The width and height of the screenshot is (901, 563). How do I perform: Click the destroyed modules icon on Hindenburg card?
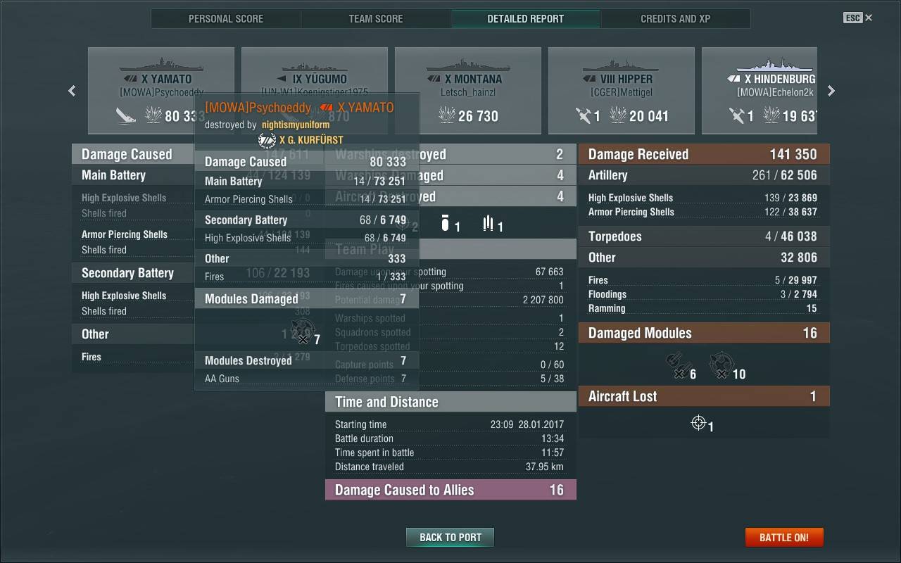click(737, 115)
